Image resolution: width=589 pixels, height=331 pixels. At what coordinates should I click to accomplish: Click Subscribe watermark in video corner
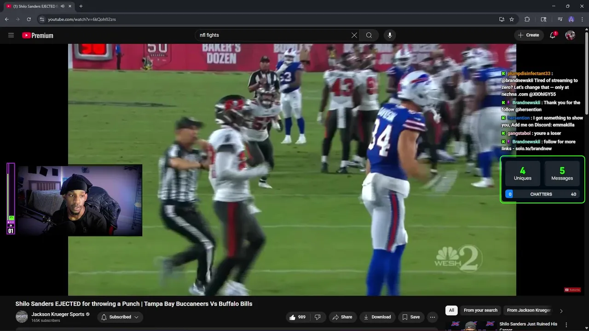(x=572, y=290)
